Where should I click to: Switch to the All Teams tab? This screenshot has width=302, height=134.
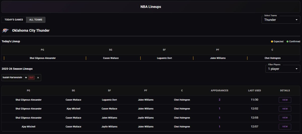coord(36,20)
